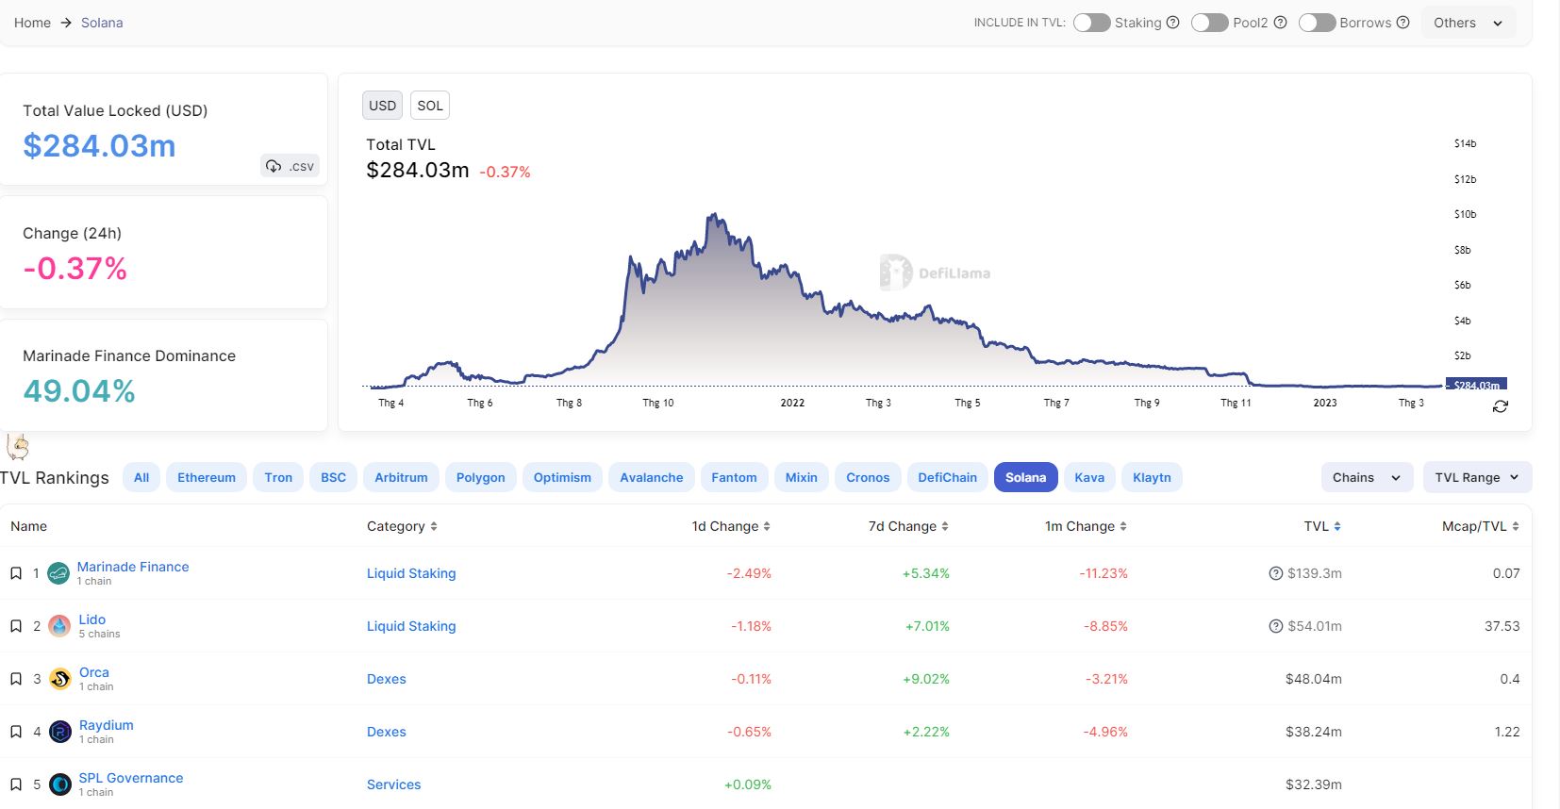Select the Cronos chain tab
This screenshot has height=809, width=1560.
click(868, 477)
